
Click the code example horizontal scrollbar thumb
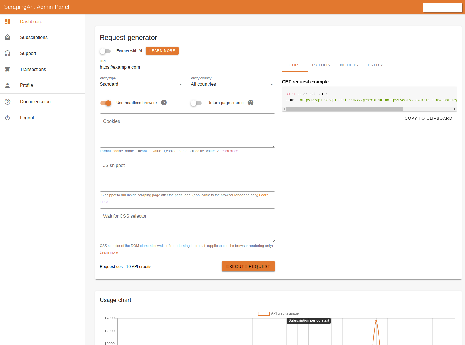point(344,109)
